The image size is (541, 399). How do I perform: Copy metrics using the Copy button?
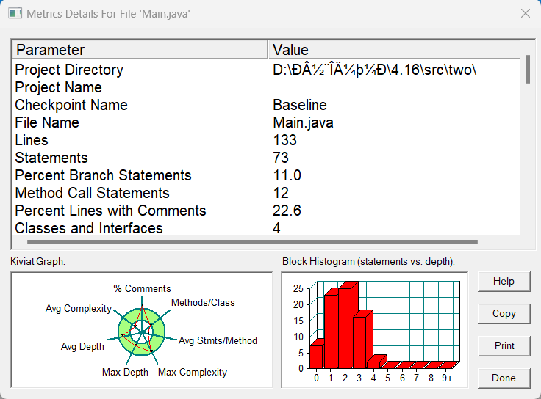(x=504, y=314)
